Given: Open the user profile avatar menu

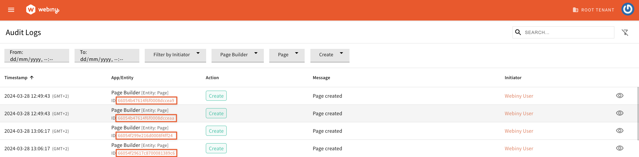Looking at the screenshot, I should coord(628,9).
